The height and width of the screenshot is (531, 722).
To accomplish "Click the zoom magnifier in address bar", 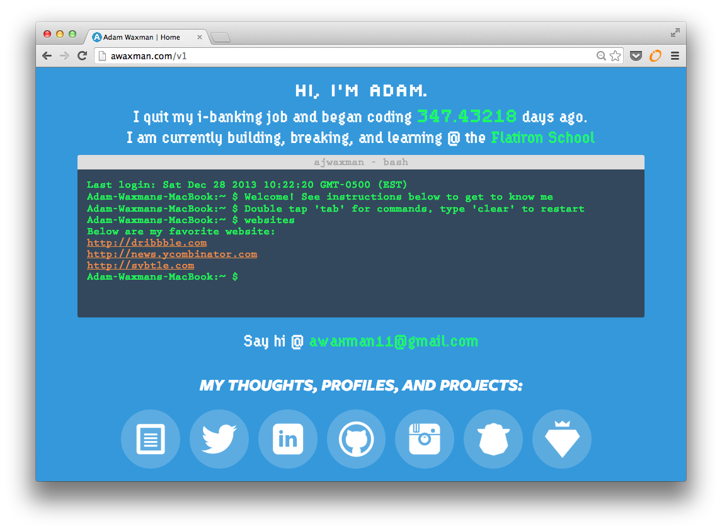I will [x=601, y=55].
